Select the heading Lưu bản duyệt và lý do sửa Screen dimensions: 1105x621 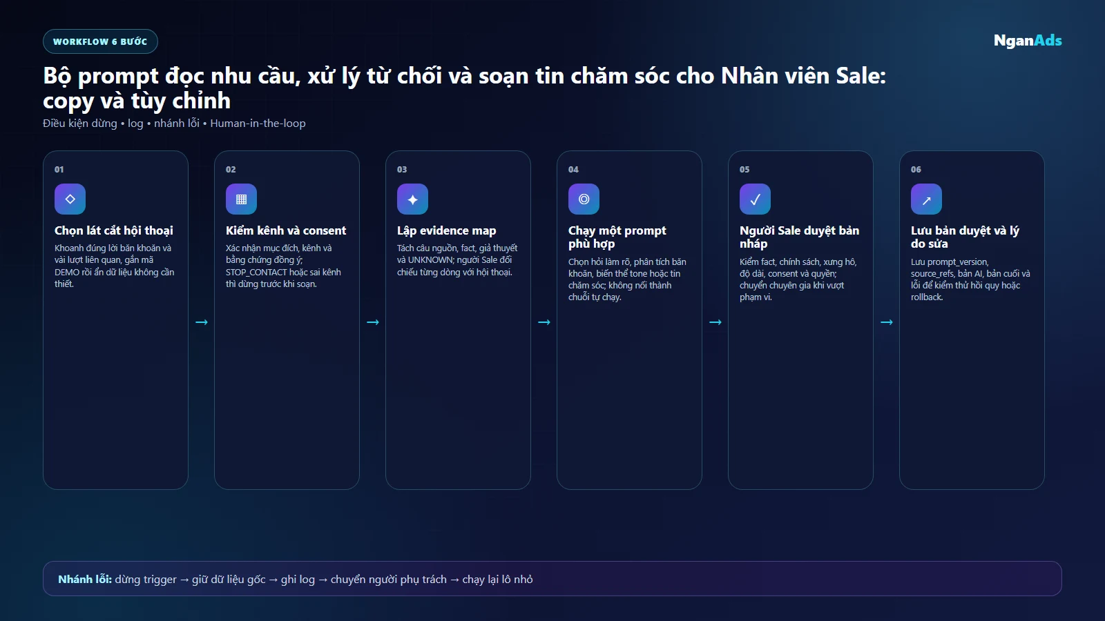click(965, 237)
